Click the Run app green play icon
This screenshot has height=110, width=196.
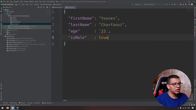pyautogui.click(x=159, y=4)
